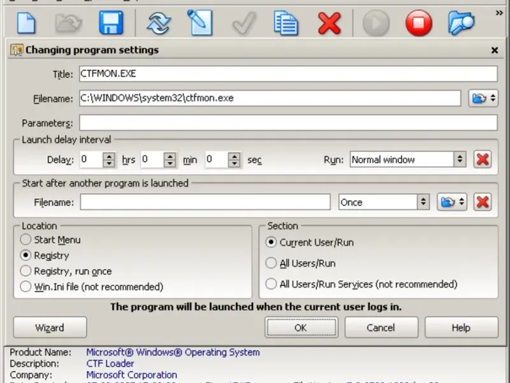This screenshot has width=510, height=383.
Task: Expand the toolbar overflow chevron
Action: click(x=499, y=13)
